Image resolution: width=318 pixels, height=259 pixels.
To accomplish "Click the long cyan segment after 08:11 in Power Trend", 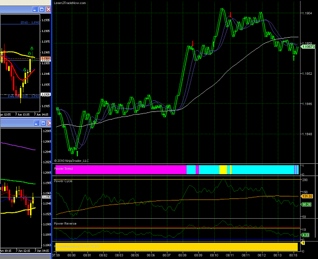I will (x=263, y=169).
